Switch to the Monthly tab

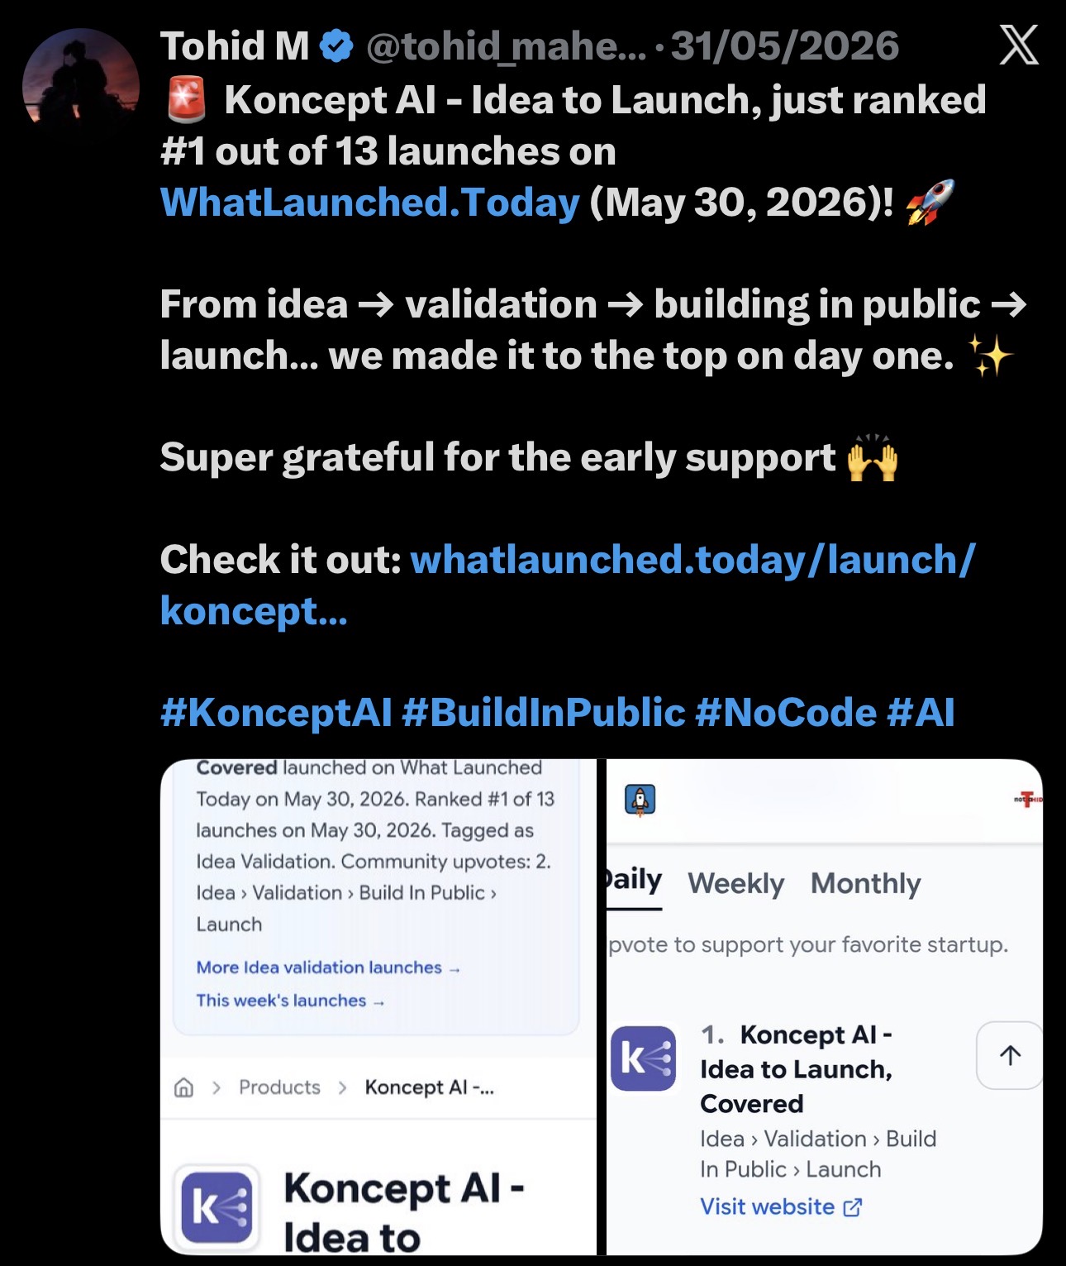point(865,883)
